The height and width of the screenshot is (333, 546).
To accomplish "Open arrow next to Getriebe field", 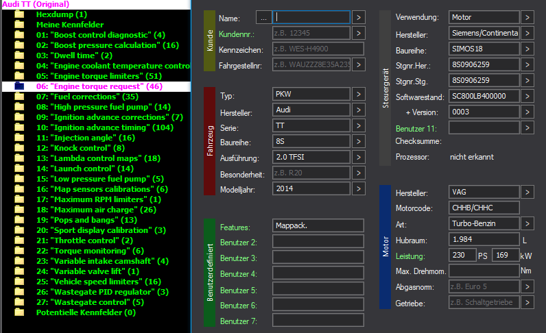I will pos(527,302).
